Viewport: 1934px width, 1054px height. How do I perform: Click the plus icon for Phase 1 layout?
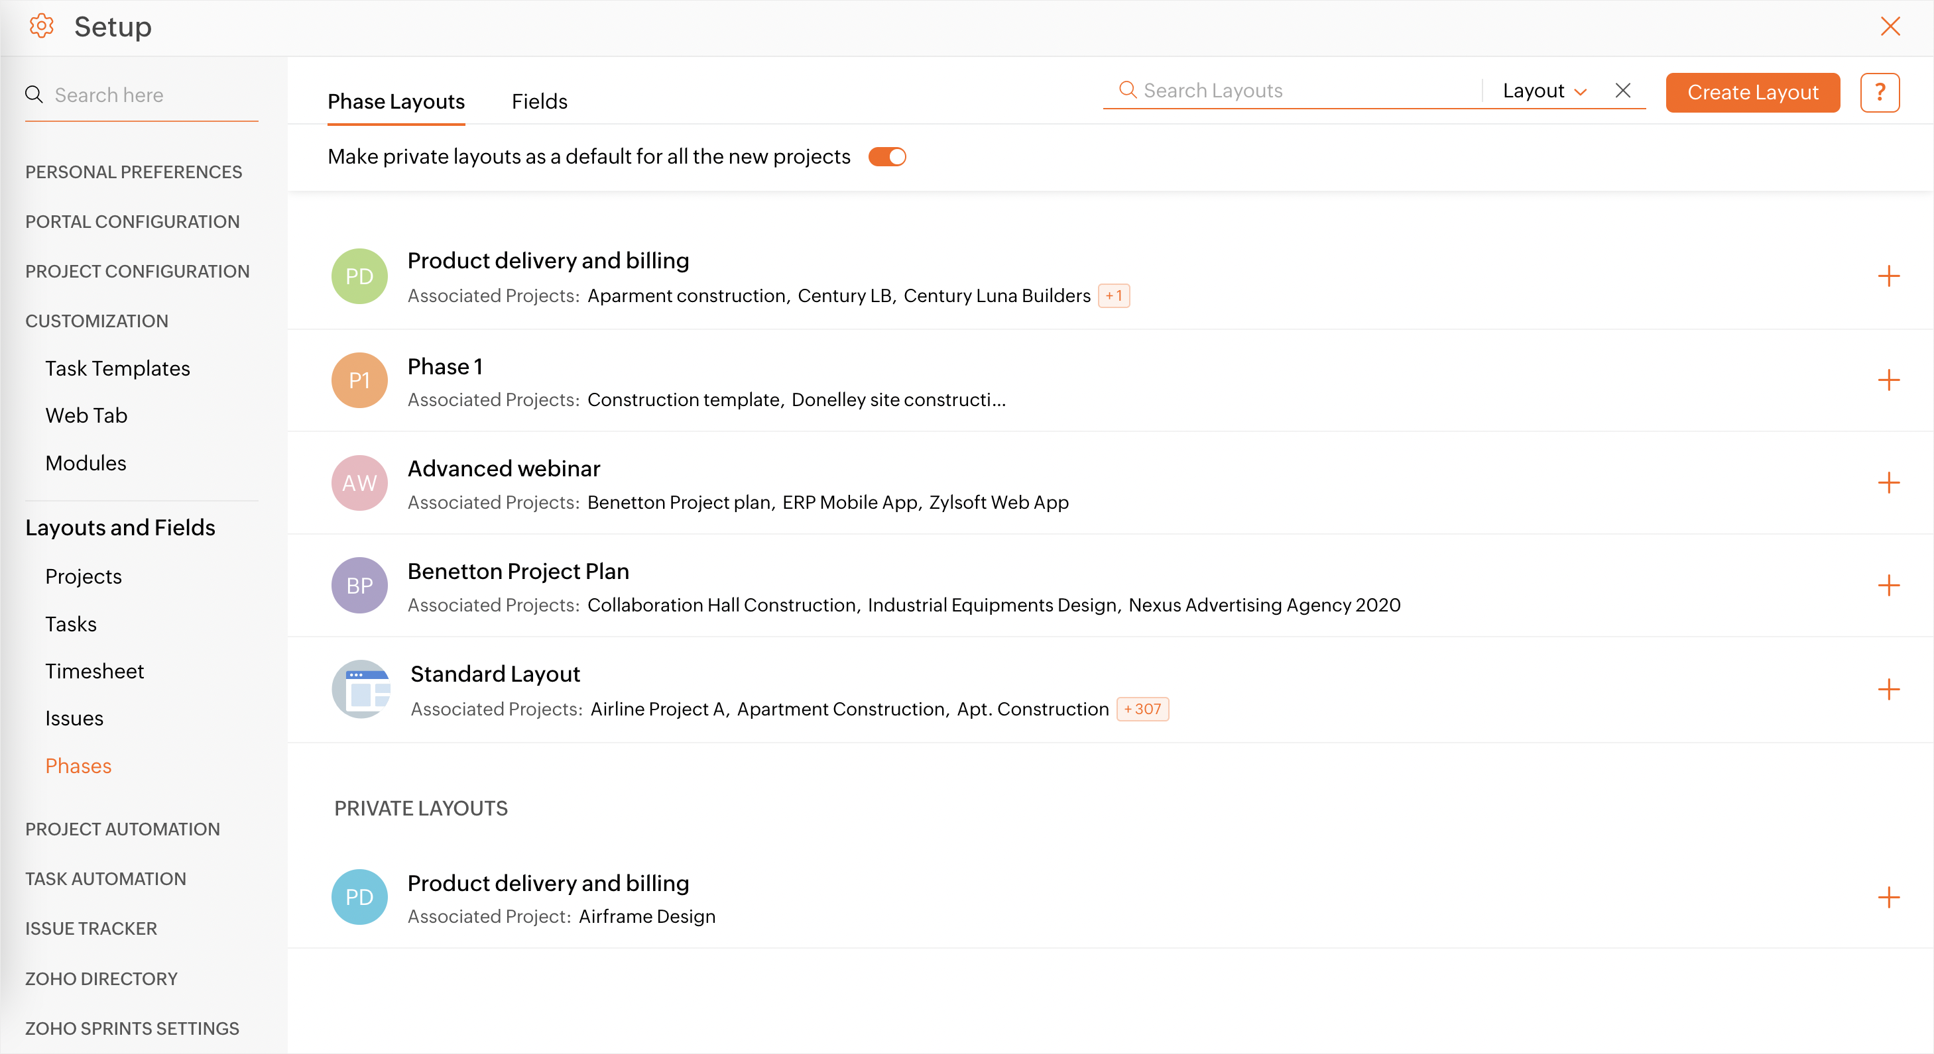coord(1888,380)
